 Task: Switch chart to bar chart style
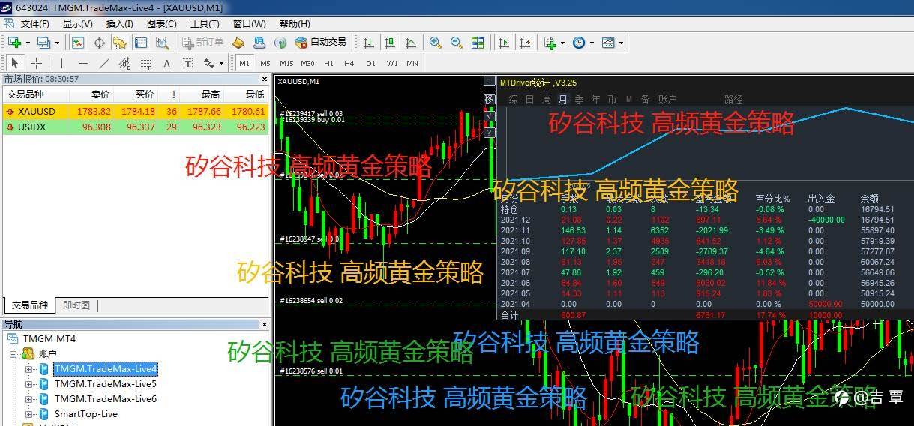[369, 43]
